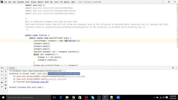Open the VCS menu
This screenshot has height=100, width=178.
pyautogui.click(x=61, y=2)
